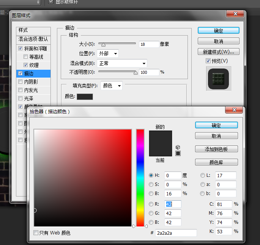Click the nearest web-safe color square swatch
Viewport: 260px width, 245px height.
point(178,153)
